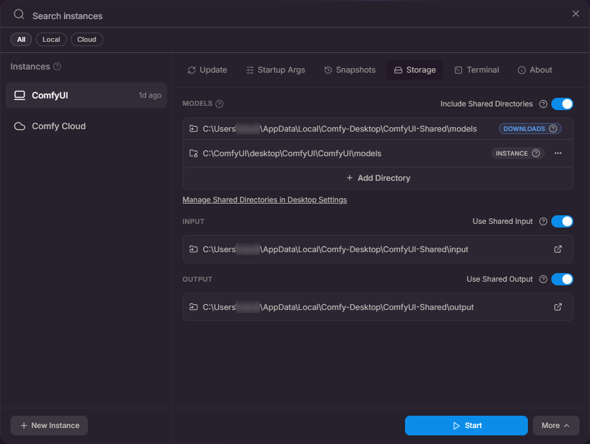
Task: Click help icon for Use Shared Output
Action: tap(543, 279)
